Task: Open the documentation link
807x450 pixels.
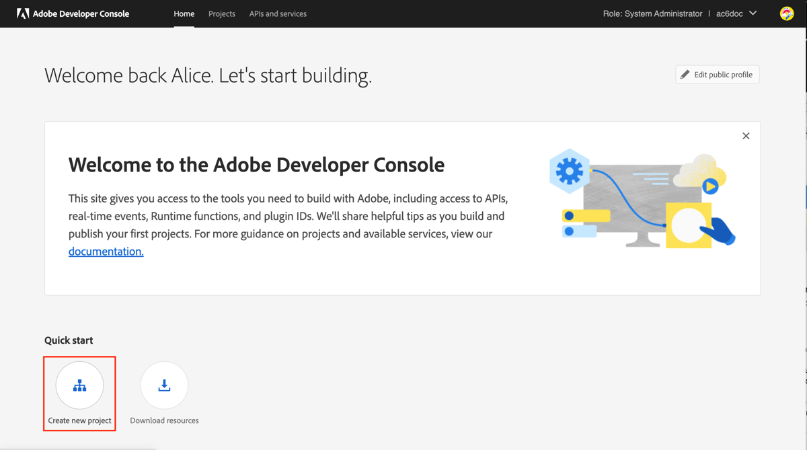Action: (106, 251)
